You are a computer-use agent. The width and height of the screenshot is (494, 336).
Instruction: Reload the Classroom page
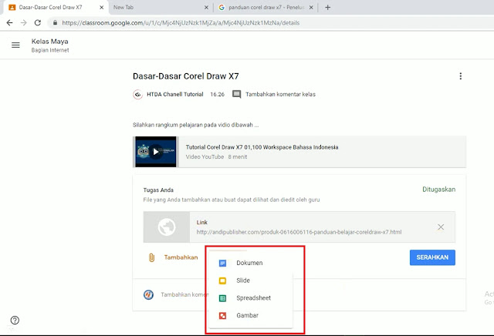coord(38,22)
